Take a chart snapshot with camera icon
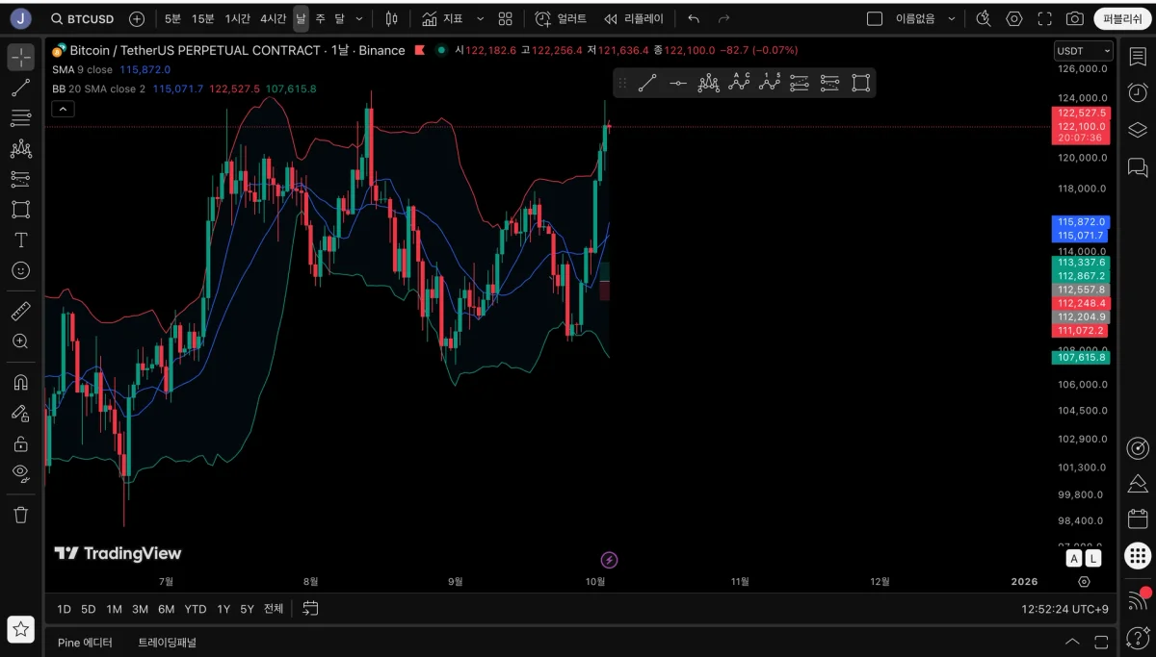The image size is (1156, 657). click(1074, 19)
